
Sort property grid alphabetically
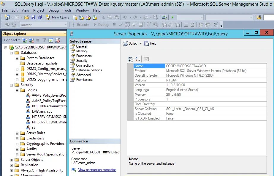click(x=138, y=59)
